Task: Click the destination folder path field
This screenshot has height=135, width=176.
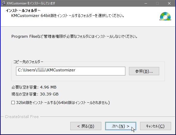Action: pos(70,71)
